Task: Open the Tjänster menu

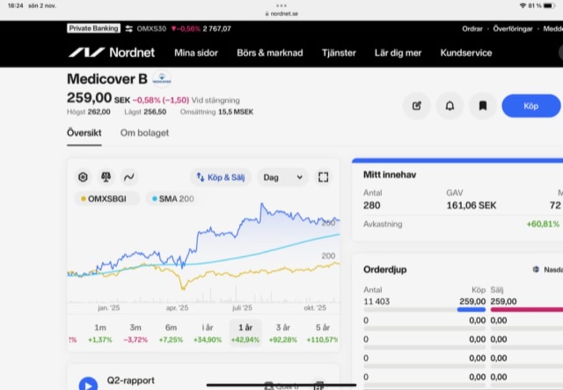Action: click(x=338, y=53)
